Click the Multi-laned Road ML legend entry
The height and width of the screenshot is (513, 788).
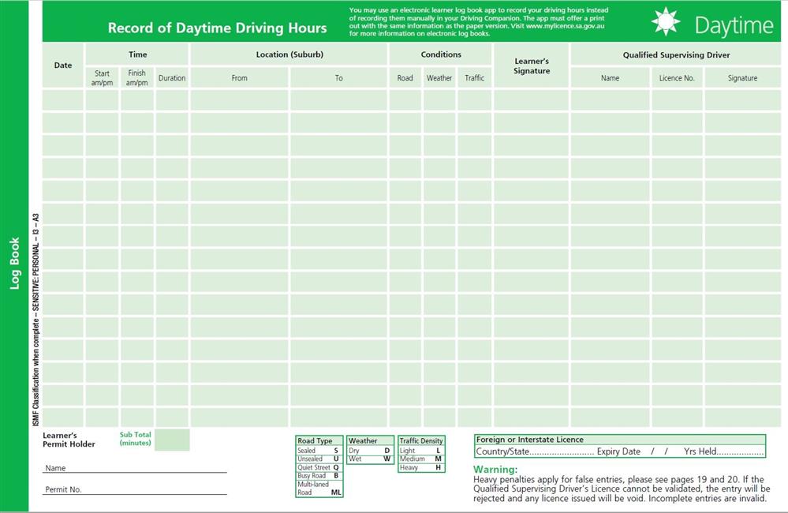[x=319, y=488]
